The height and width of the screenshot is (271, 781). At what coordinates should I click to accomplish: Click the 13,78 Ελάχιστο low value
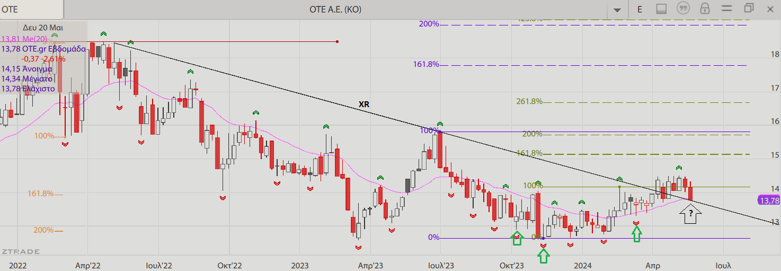[28, 89]
